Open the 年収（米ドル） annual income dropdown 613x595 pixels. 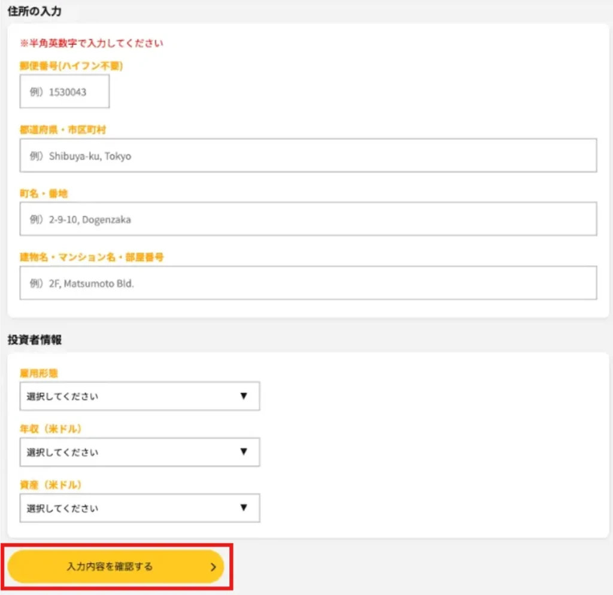pos(139,451)
